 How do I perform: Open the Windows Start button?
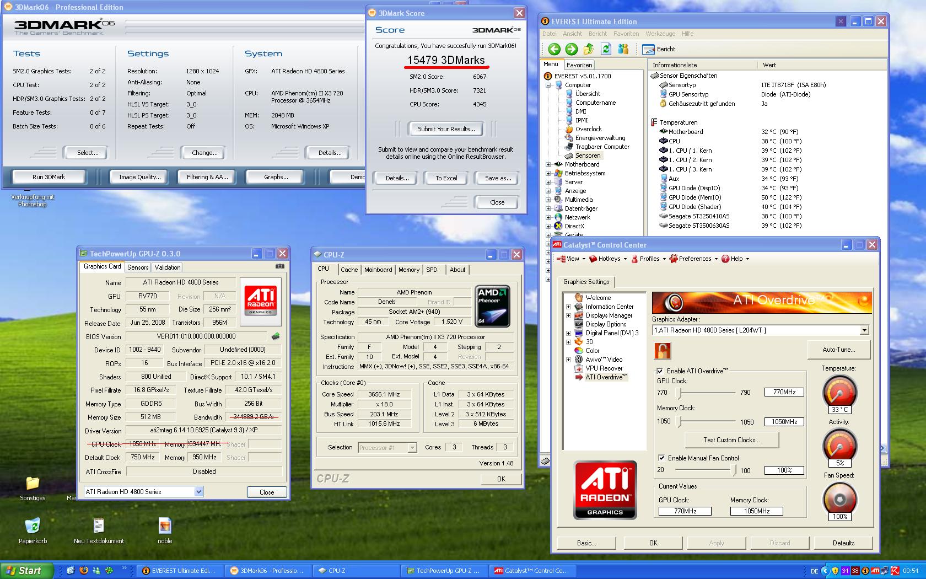27,571
